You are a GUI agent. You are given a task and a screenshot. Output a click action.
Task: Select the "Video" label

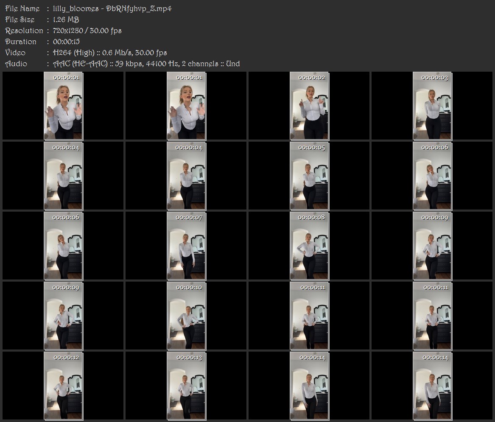[15, 53]
